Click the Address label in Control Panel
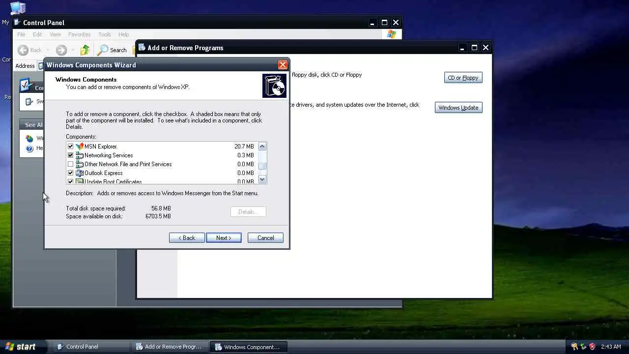Screen dimensions: 629x354 (25, 66)
